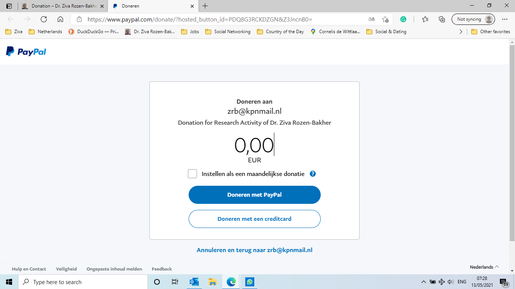515x289 pixels.
Task: Add page to favorites star icon
Action: (385, 19)
